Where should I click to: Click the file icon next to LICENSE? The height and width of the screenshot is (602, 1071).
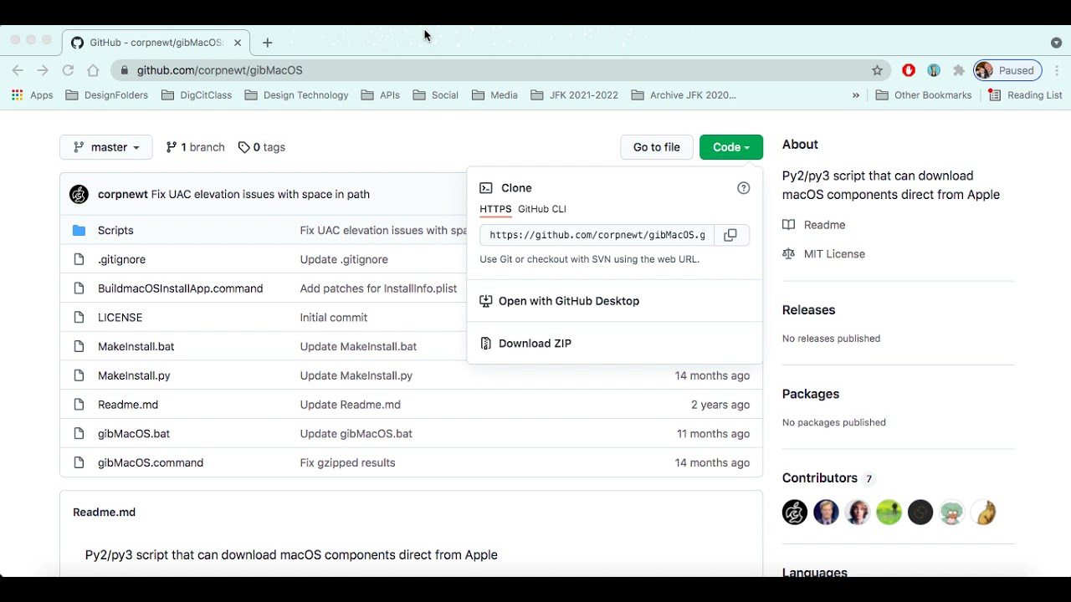[x=79, y=318]
